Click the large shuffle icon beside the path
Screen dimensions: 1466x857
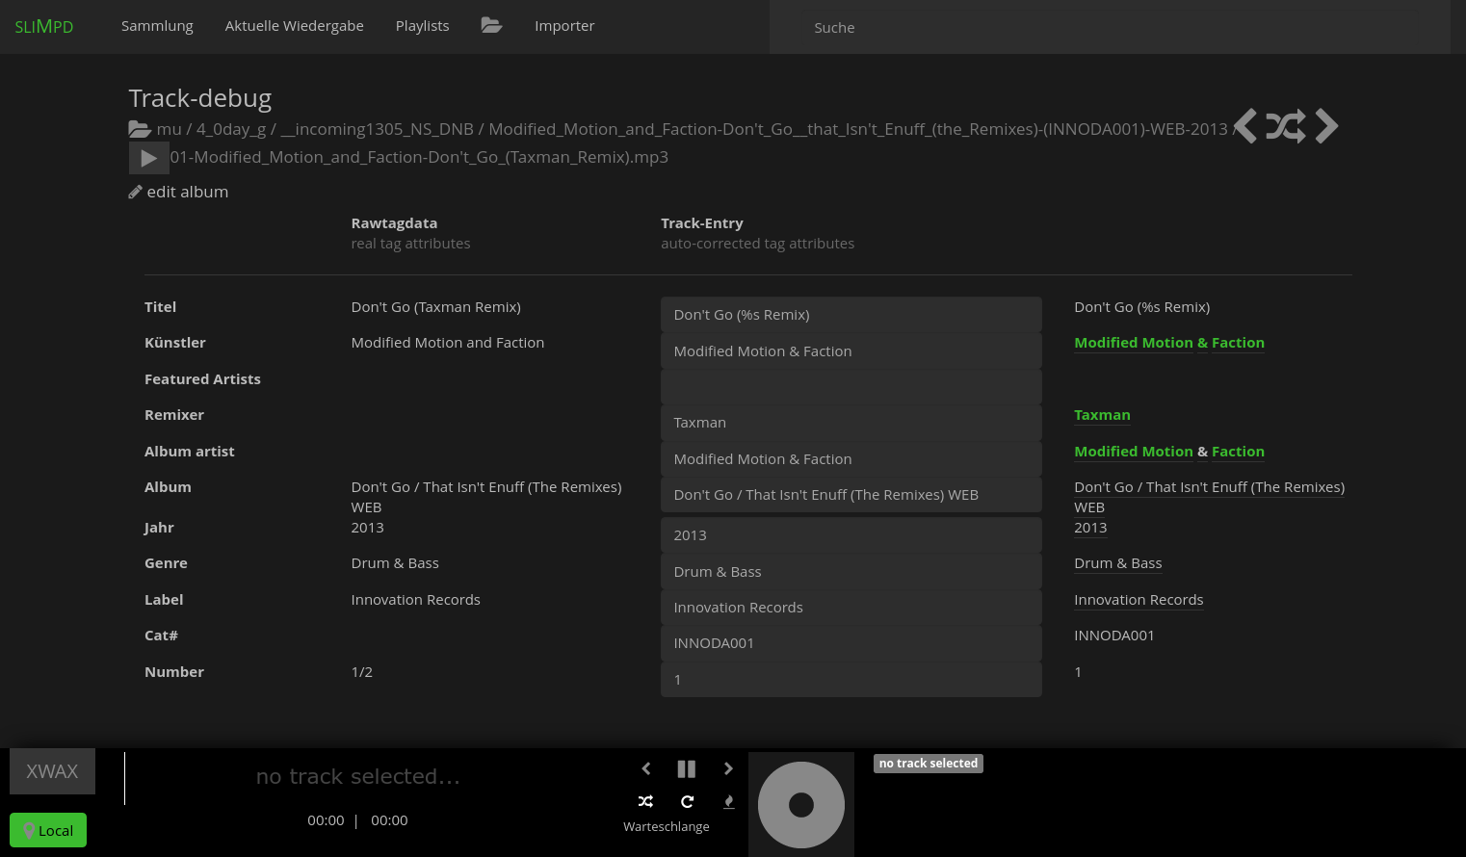point(1286,126)
